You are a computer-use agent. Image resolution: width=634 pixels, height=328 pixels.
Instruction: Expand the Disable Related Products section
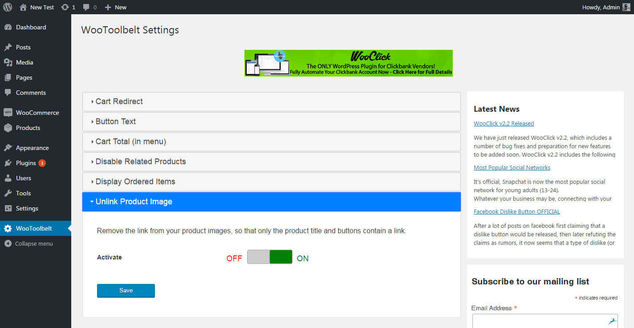[x=272, y=162]
